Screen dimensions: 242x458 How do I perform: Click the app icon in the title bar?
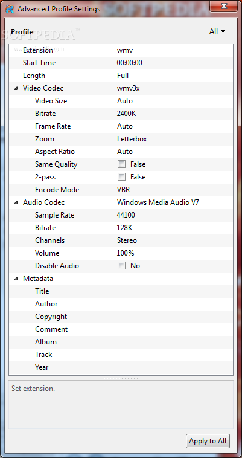(x=10, y=9)
